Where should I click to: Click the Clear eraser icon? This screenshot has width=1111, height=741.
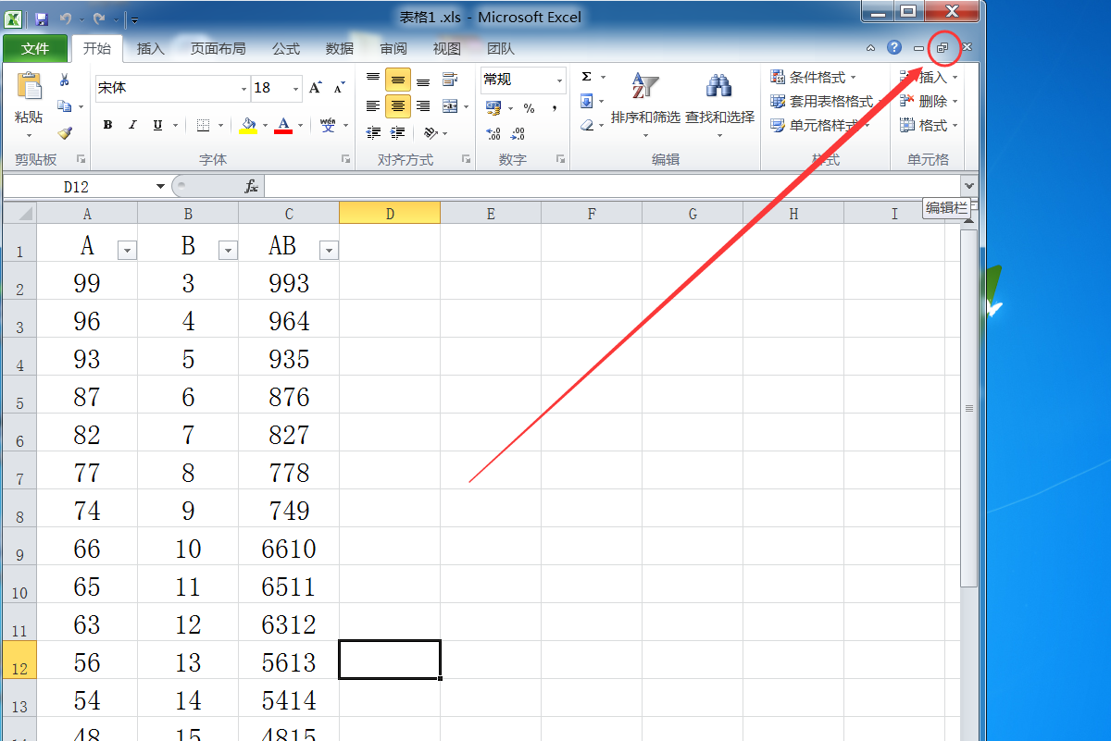[x=586, y=126]
